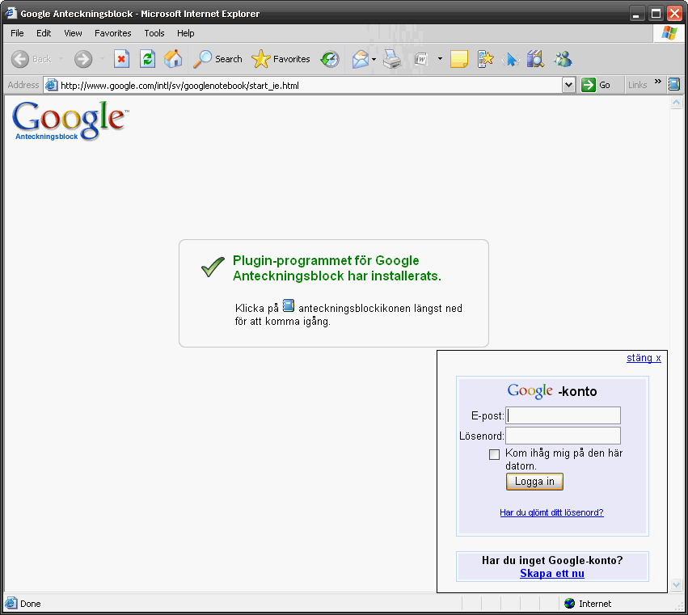
Task: Open the History toolbar icon
Action: [330, 59]
